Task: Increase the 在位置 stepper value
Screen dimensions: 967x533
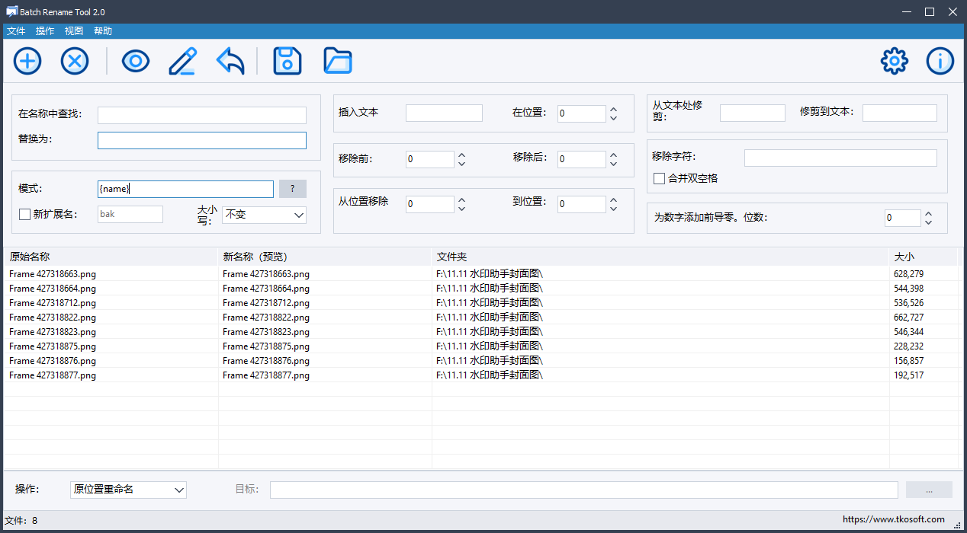Action: point(613,110)
